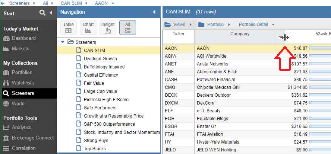Select the EQH ticker cell
This screenshot has height=154, width=331.
(x=179, y=118)
